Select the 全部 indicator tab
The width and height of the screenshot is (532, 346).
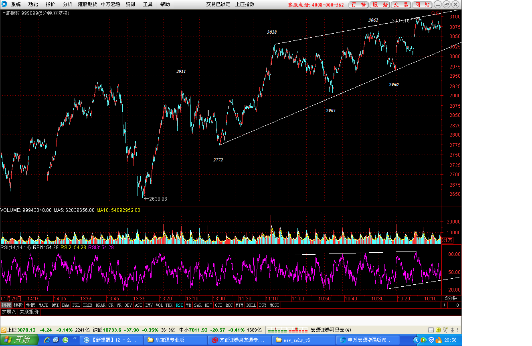(30, 305)
